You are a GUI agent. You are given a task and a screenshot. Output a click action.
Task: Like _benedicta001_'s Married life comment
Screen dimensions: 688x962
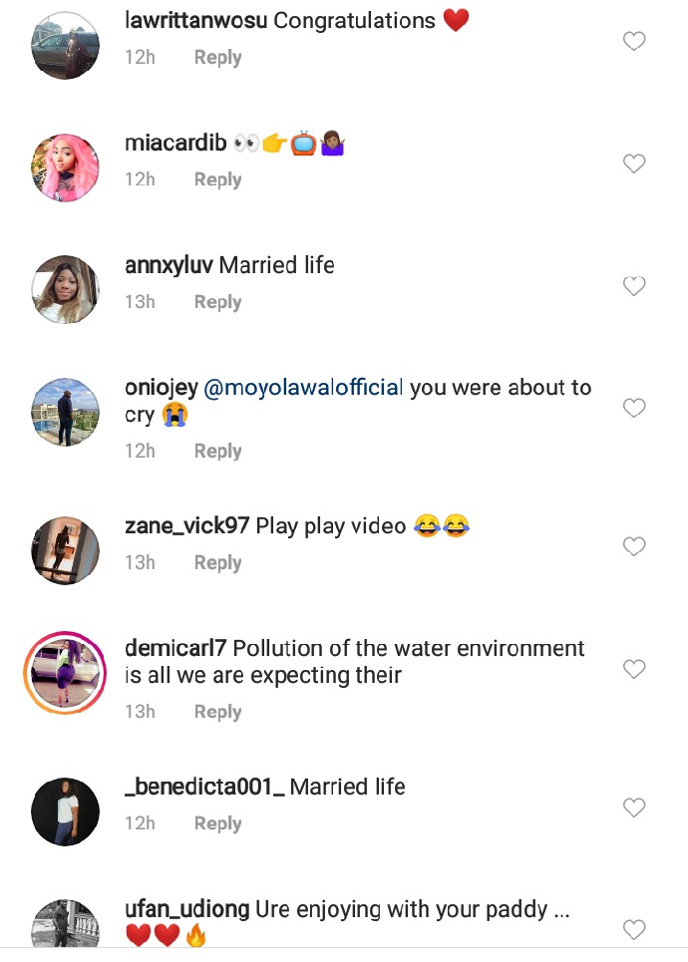[x=634, y=806]
